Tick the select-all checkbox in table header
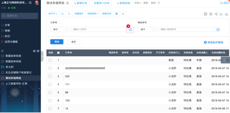Viewport: 230px width, 113px height. pos(58,53)
